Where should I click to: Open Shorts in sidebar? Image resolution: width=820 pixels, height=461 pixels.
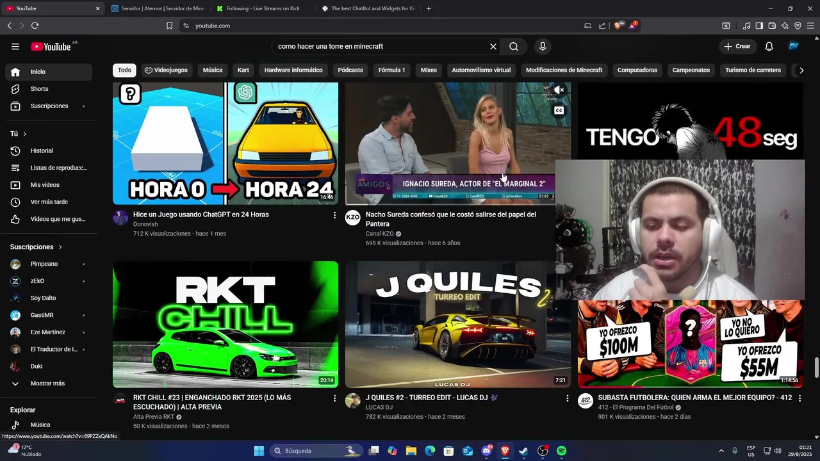tap(49, 89)
